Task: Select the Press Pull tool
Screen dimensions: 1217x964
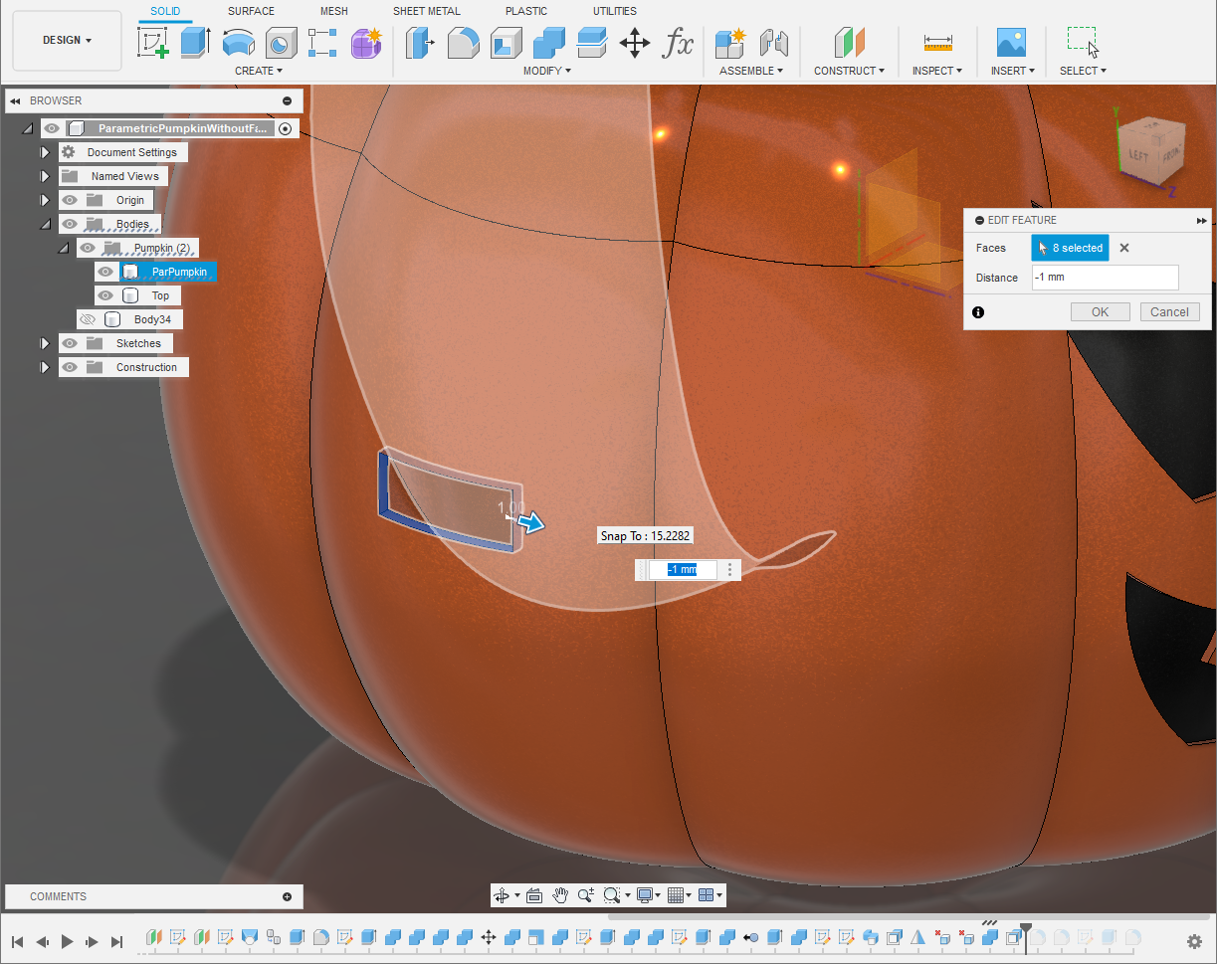Action: [420, 43]
